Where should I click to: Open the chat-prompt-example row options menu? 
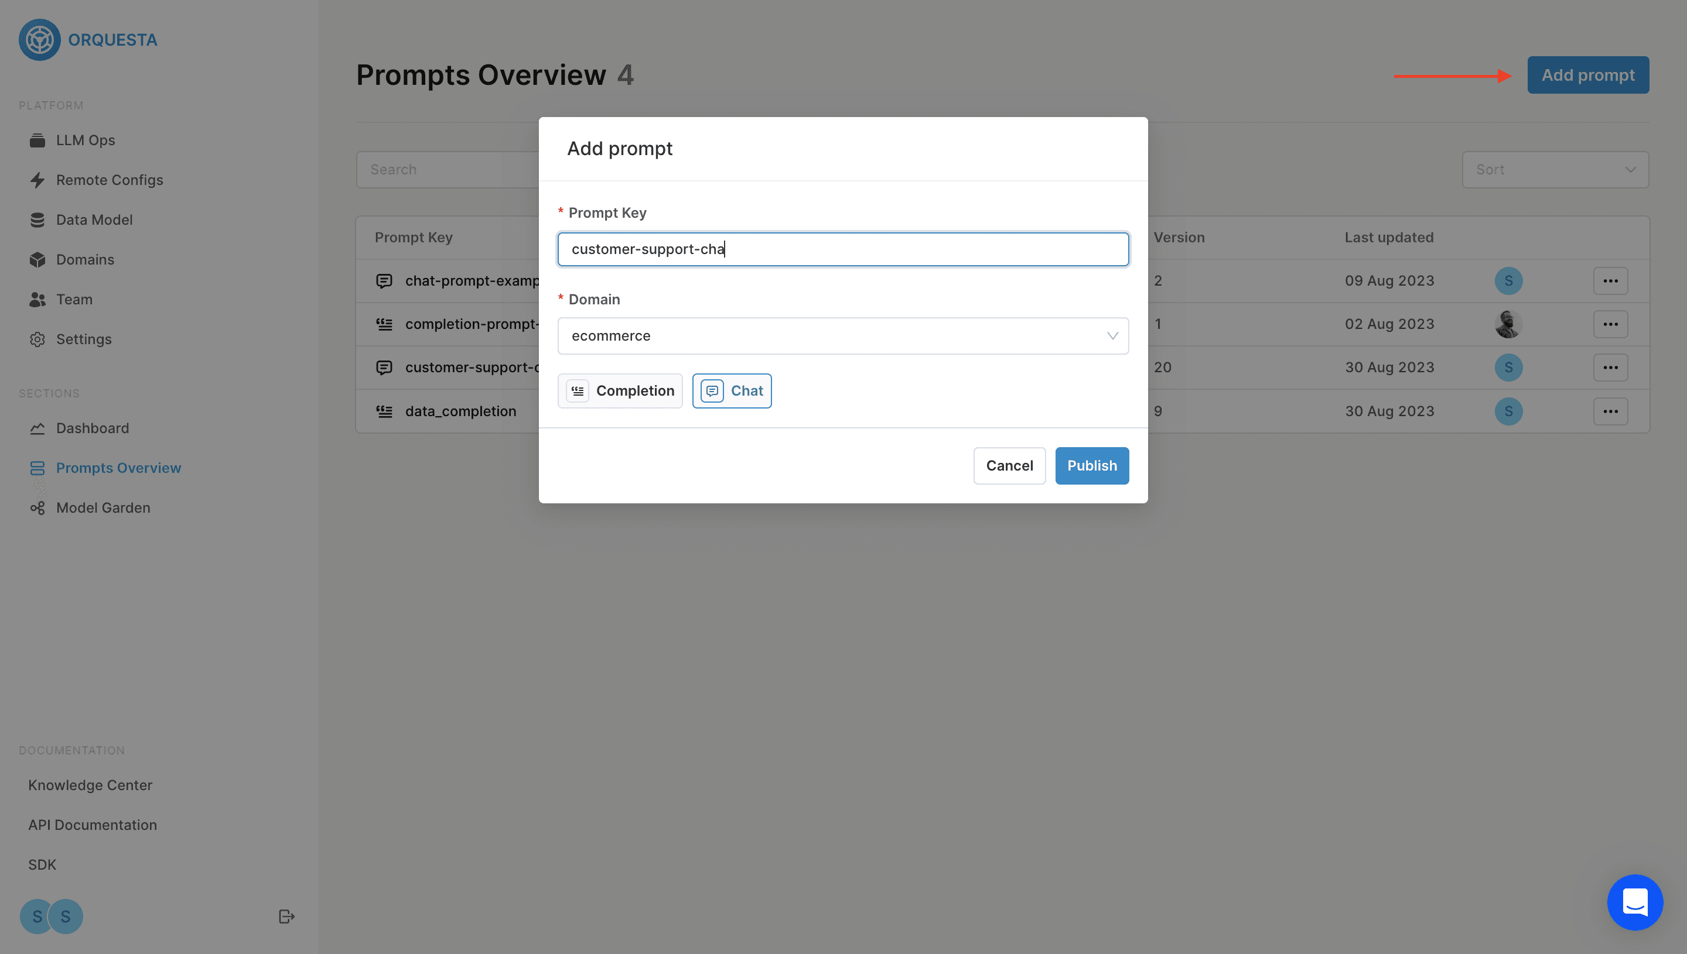[1610, 281]
